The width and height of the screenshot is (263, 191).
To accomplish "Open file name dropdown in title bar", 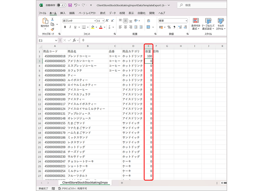I will [x=169, y=5].
